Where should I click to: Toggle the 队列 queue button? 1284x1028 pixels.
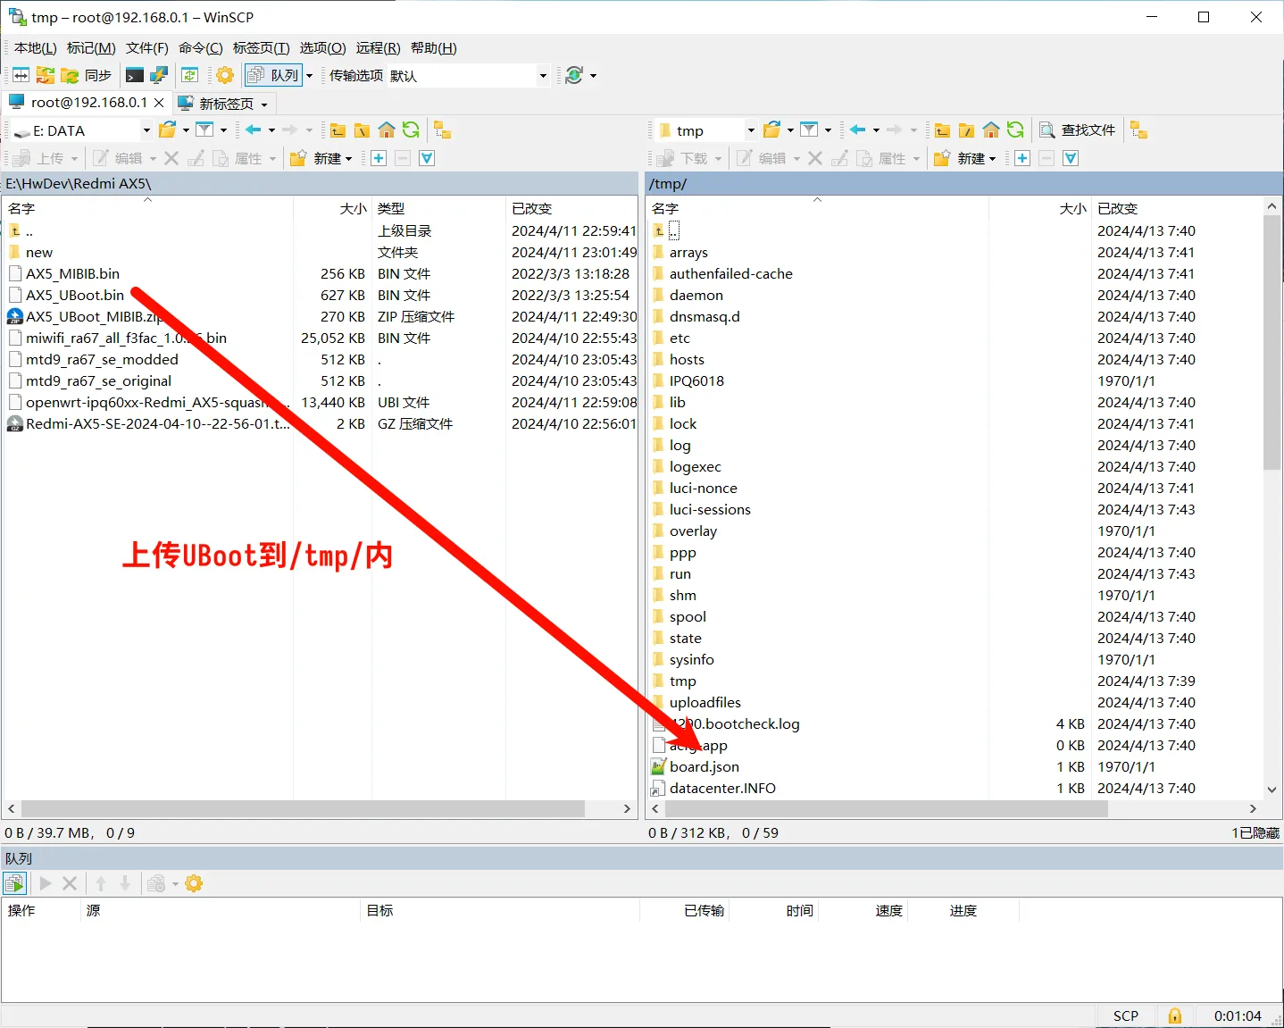273,75
